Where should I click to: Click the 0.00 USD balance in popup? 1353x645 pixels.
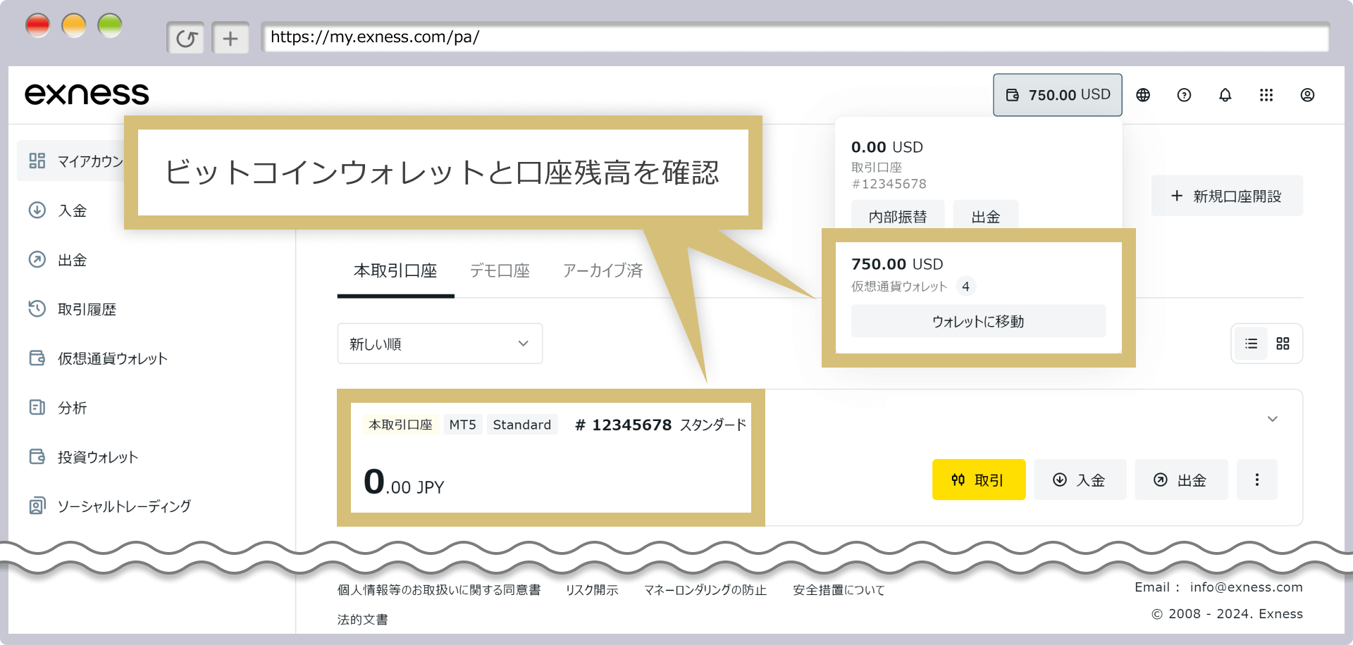click(887, 147)
